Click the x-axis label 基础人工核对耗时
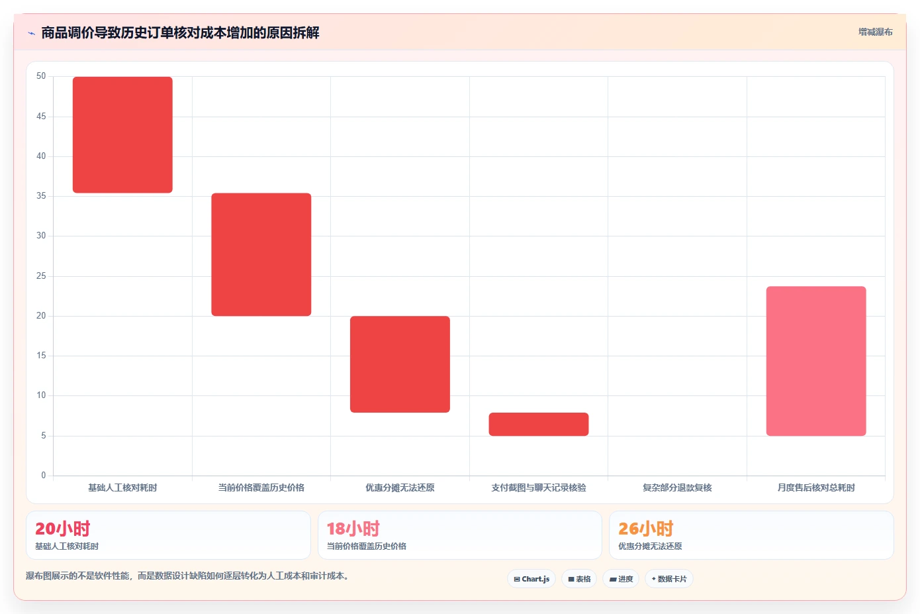The image size is (920, 614). click(x=122, y=487)
